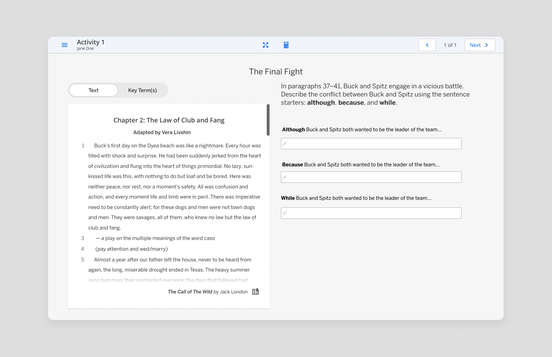Click the '(pay attention and wed/marry)' line

coord(132,249)
